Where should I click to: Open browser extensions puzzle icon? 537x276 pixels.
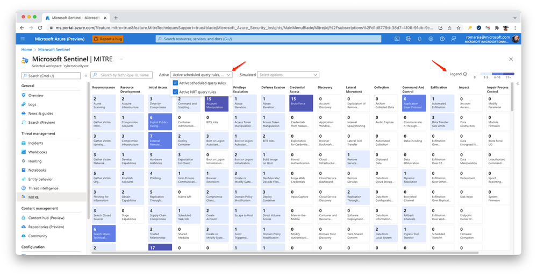[497, 28]
